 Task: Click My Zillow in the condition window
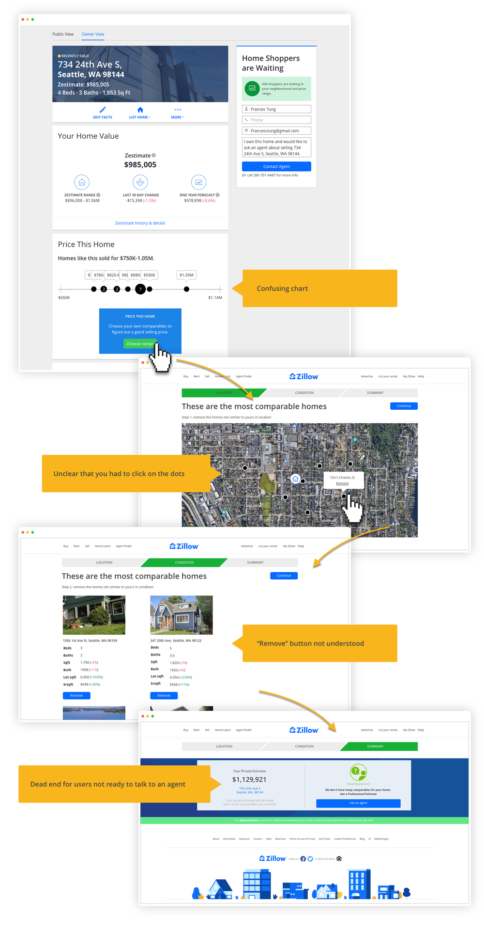tap(289, 546)
